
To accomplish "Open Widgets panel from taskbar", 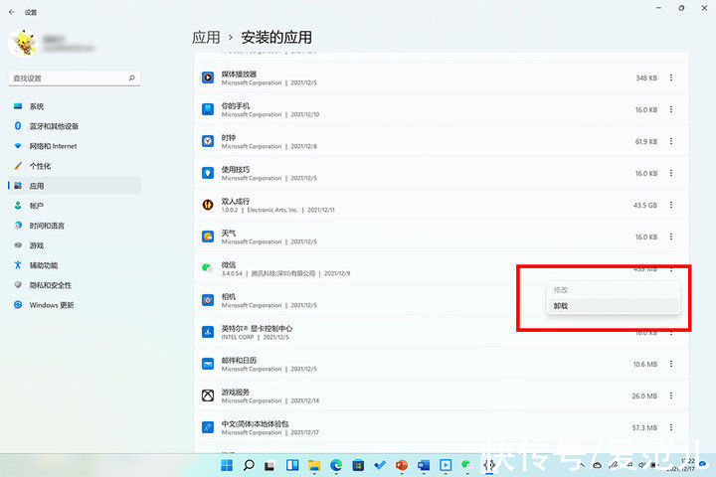I will tap(292, 466).
